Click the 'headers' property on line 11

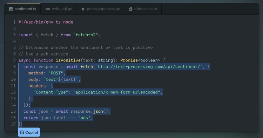pos(37,86)
